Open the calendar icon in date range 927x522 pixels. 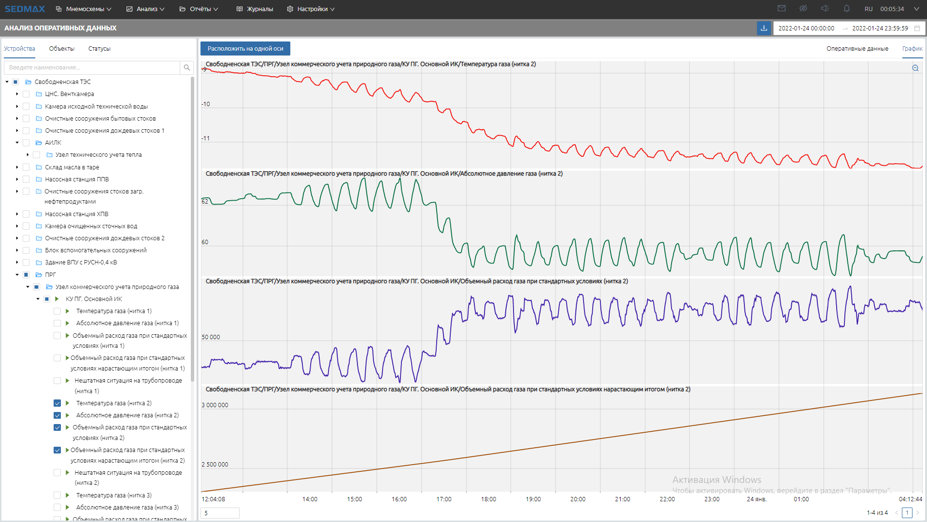(917, 28)
